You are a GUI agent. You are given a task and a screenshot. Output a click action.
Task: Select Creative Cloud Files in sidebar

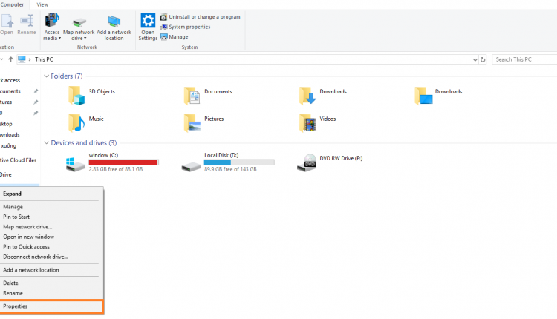(18, 160)
